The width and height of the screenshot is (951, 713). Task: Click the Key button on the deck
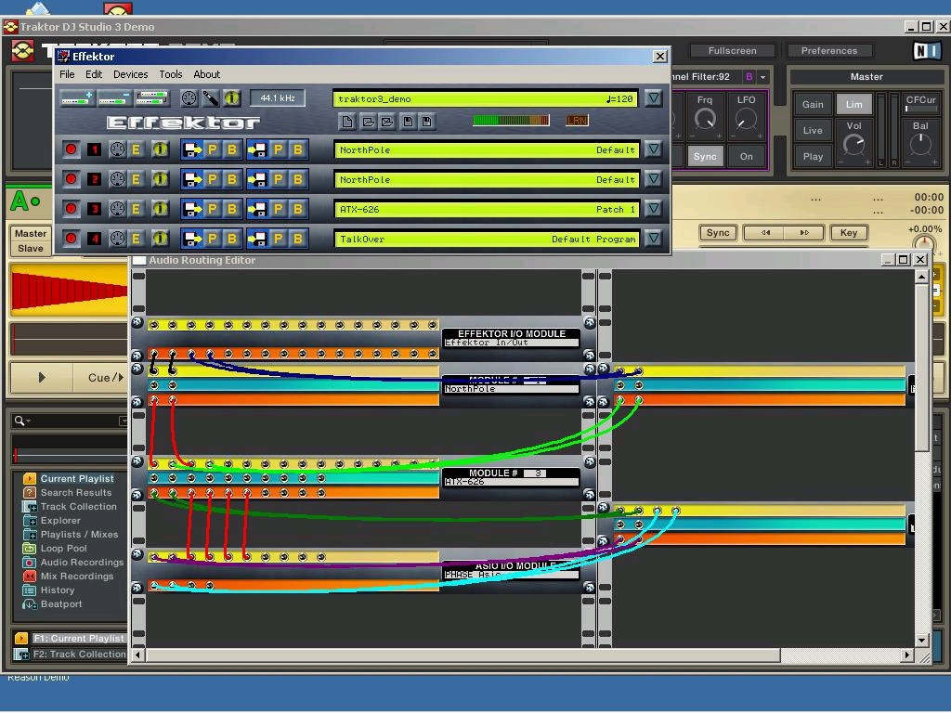click(849, 233)
